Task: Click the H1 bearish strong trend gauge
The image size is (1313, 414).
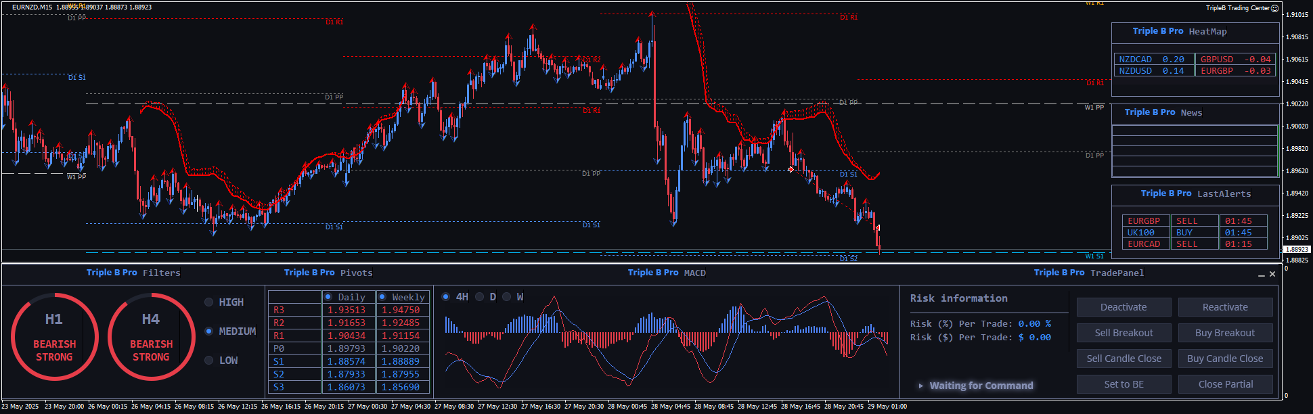Action: coord(54,336)
